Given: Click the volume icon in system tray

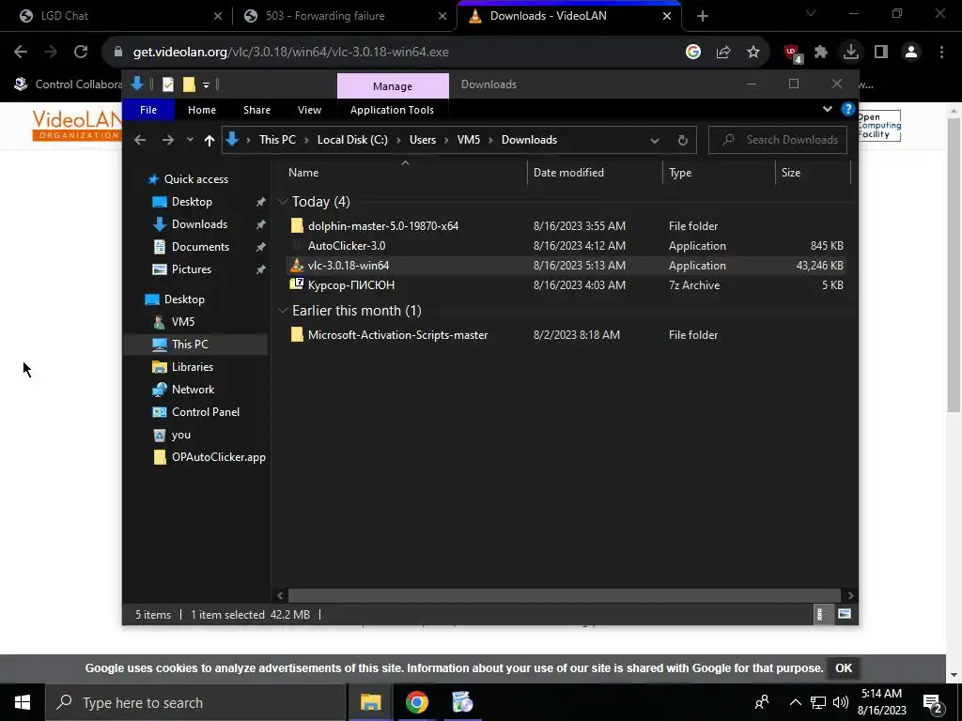Looking at the screenshot, I should point(841,702).
